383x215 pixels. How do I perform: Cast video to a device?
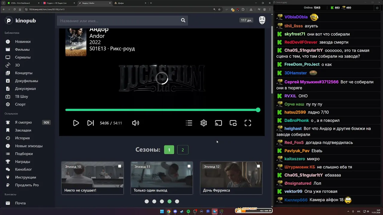point(218,123)
